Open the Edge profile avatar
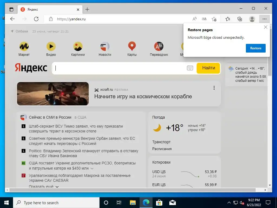This screenshot has height=208, width=277. [x=252, y=19]
